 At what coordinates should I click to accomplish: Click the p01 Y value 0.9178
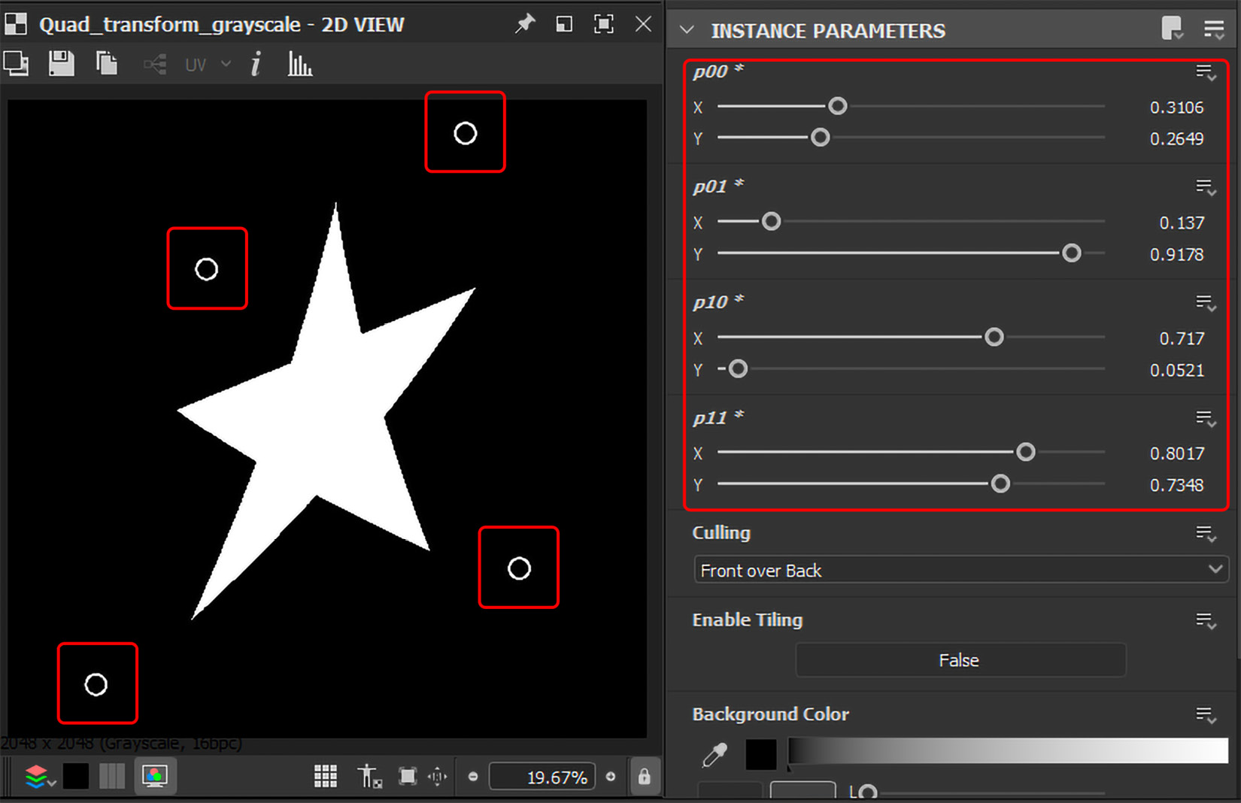1176,255
